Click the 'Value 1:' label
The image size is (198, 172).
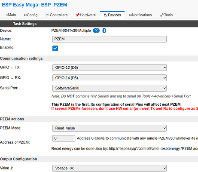6,168
